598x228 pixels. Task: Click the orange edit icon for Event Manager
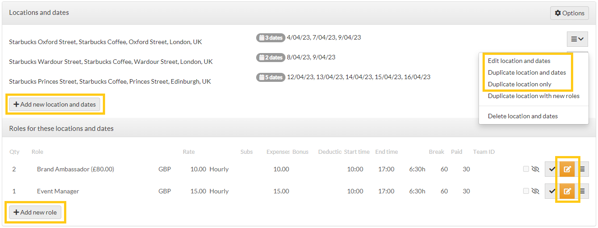pyautogui.click(x=567, y=191)
